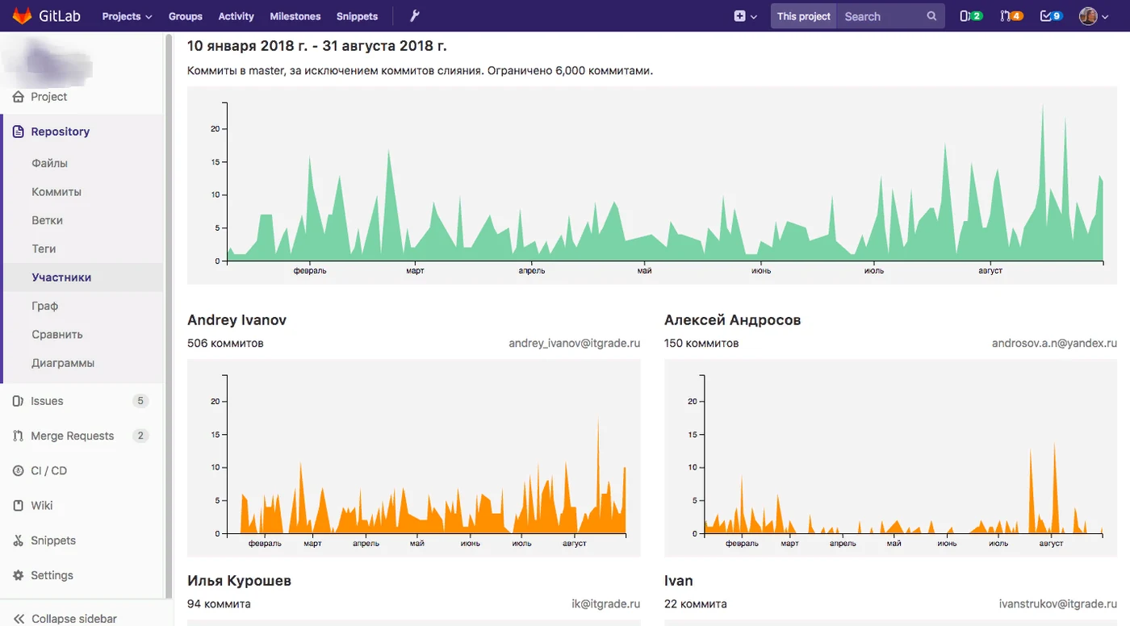Click the Wiki book icon
Image resolution: width=1130 pixels, height=626 pixels.
tap(19, 506)
